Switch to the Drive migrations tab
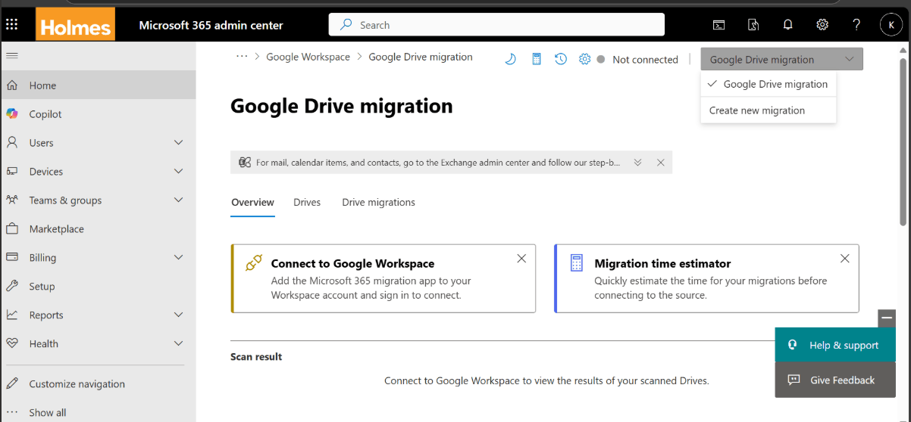 coord(378,203)
